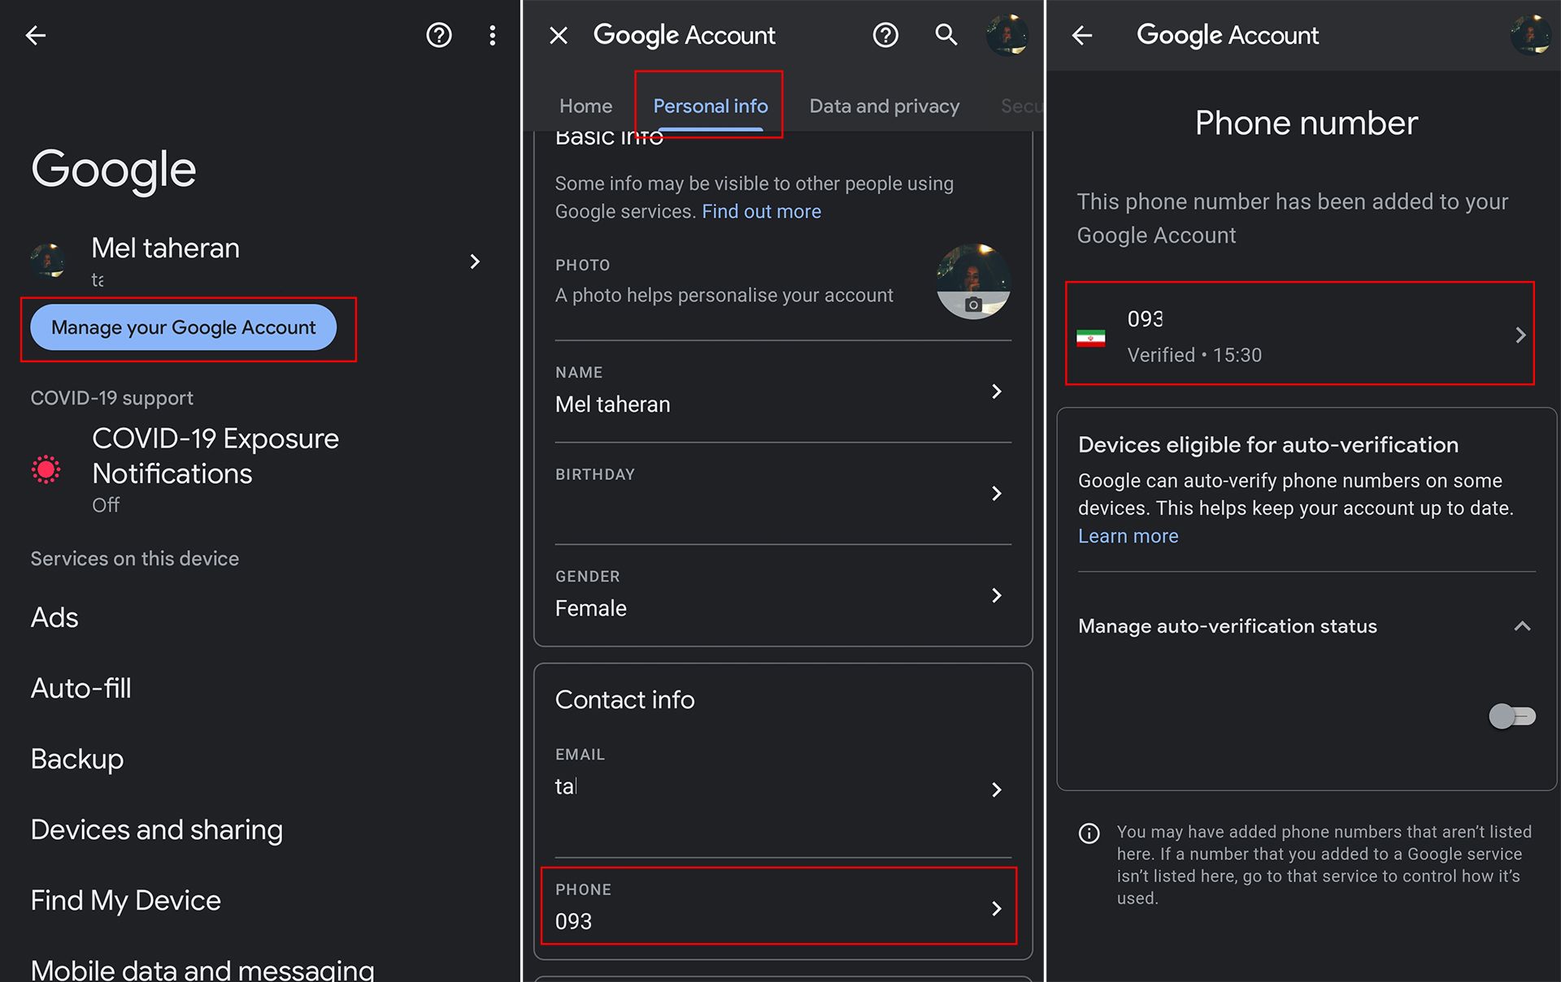
Task: Expand the Mel taheran account chevron
Action: tap(475, 262)
